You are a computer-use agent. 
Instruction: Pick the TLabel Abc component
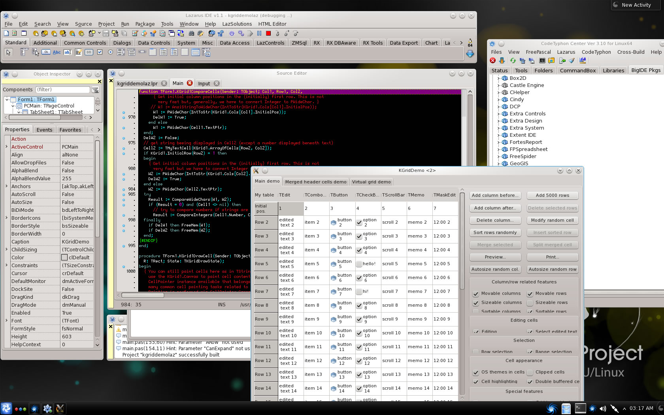(x=57, y=52)
